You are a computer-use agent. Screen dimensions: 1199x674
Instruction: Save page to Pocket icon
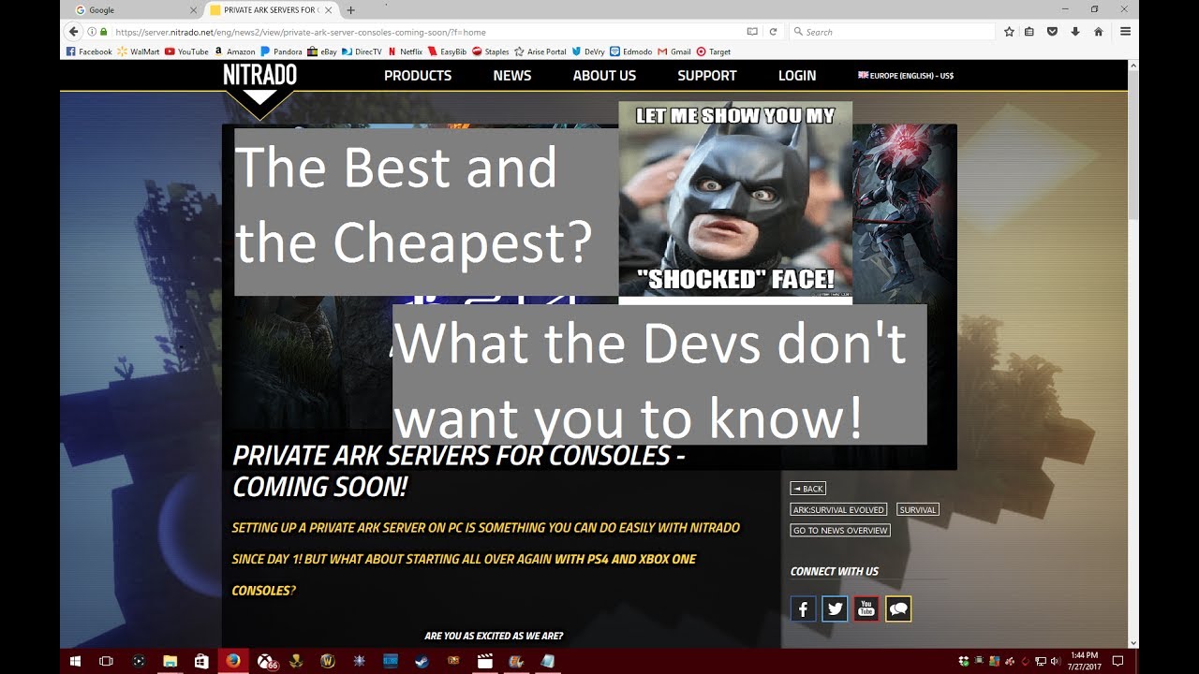(x=1052, y=31)
